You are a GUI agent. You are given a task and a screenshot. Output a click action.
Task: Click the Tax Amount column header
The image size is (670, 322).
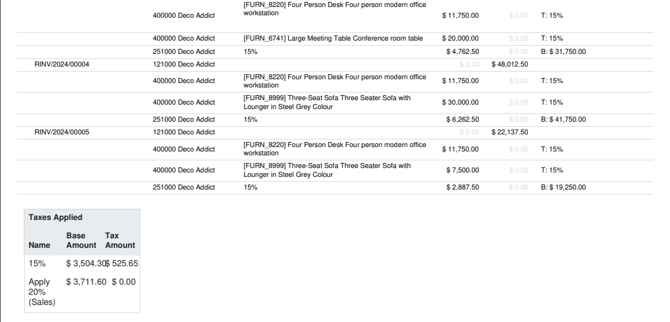tap(120, 240)
